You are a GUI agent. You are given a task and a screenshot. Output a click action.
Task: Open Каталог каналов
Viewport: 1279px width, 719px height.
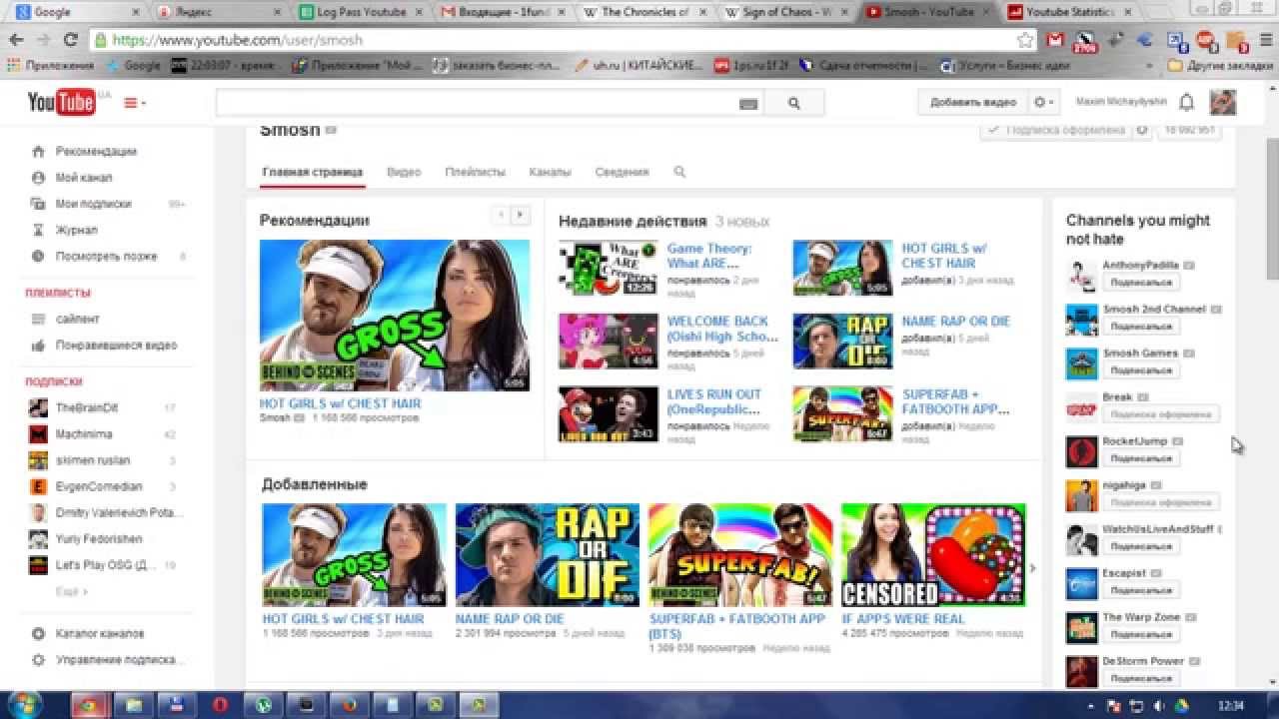pos(100,634)
